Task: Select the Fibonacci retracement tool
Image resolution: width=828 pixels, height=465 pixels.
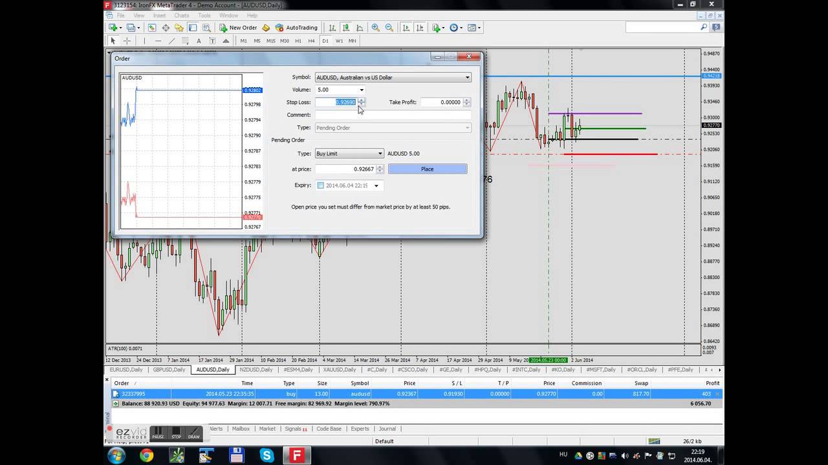Action: click(x=185, y=41)
